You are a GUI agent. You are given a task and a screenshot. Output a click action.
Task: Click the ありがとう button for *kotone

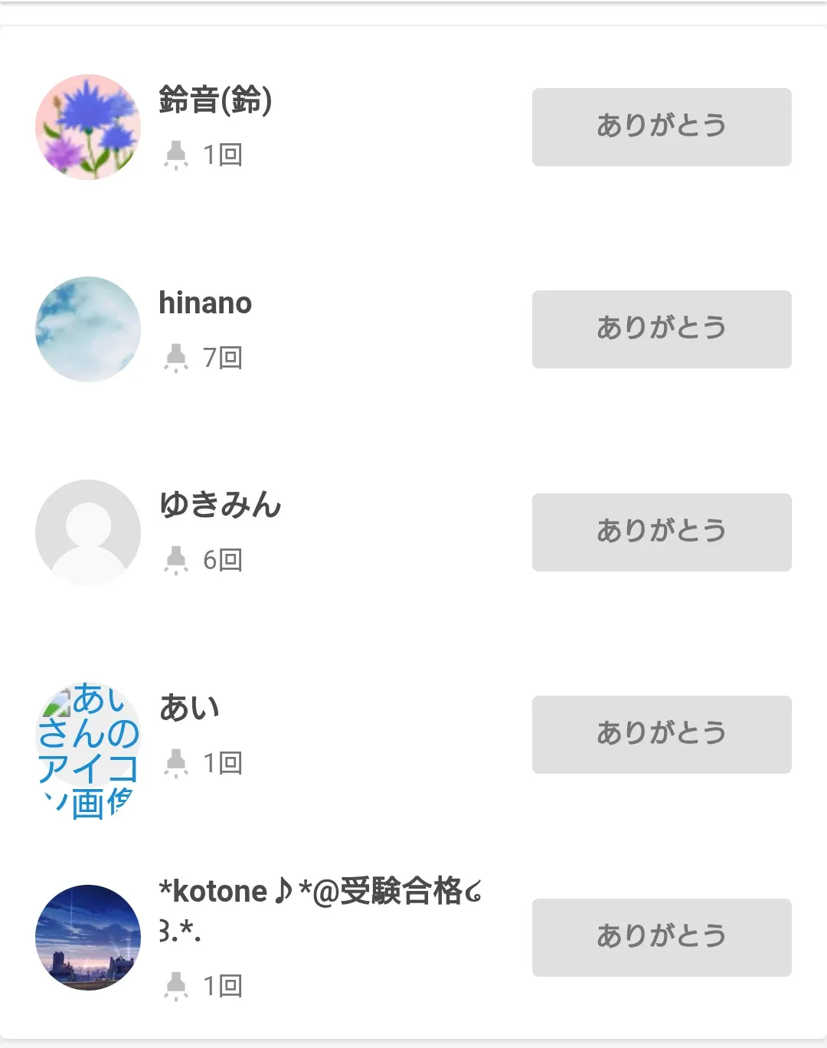pos(662,938)
